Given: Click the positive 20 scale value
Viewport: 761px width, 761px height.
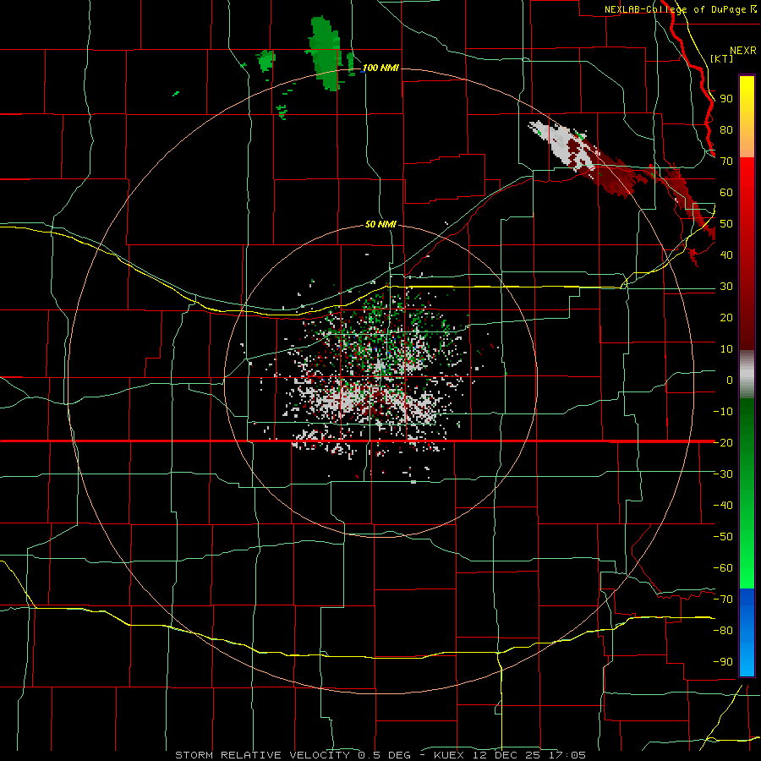Looking at the screenshot, I should tap(726, 317).
